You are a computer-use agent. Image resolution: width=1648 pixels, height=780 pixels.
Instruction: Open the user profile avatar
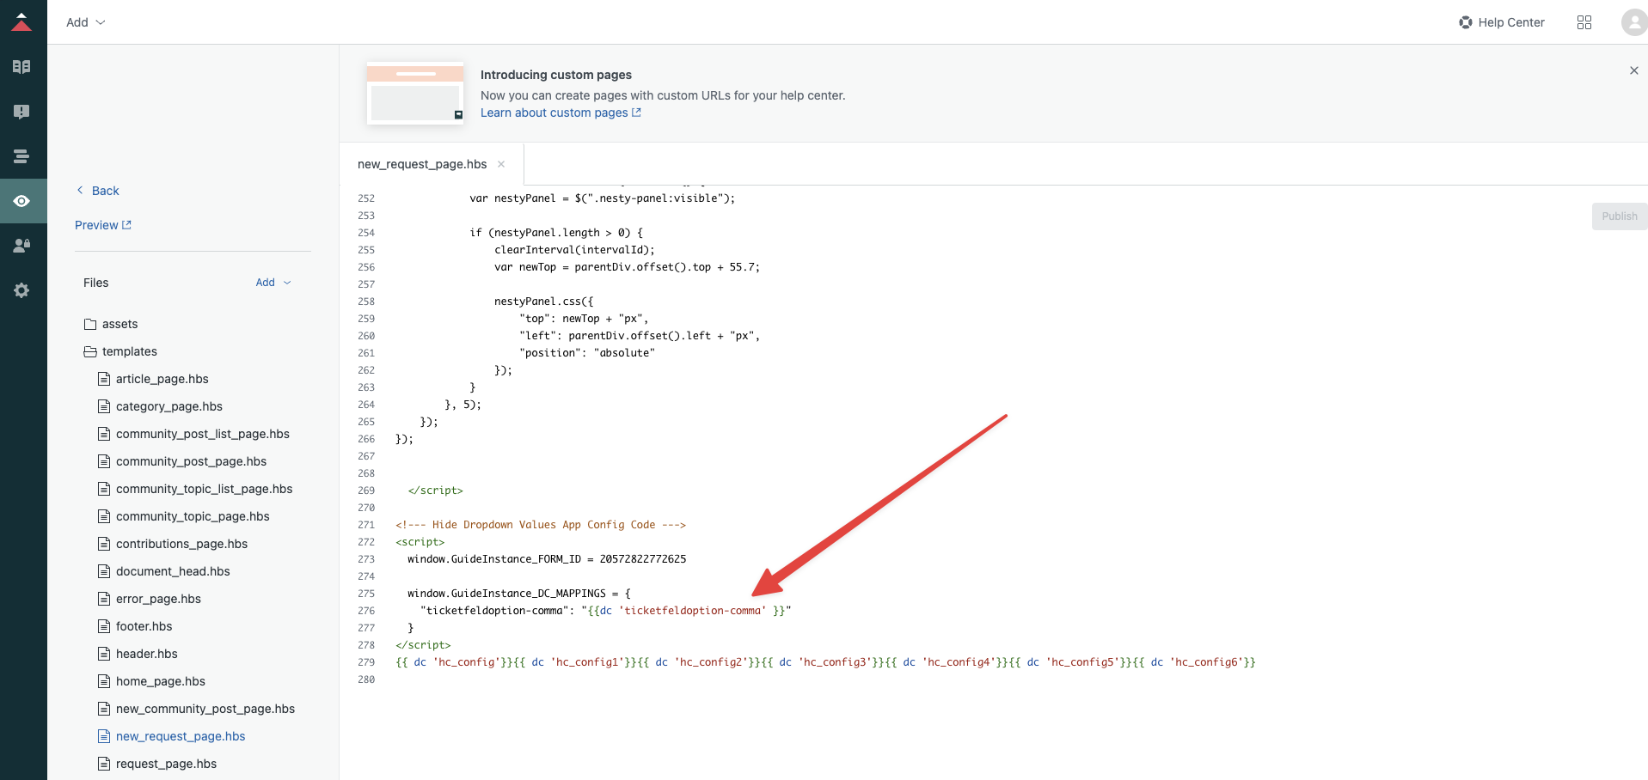click(1633, 22)
